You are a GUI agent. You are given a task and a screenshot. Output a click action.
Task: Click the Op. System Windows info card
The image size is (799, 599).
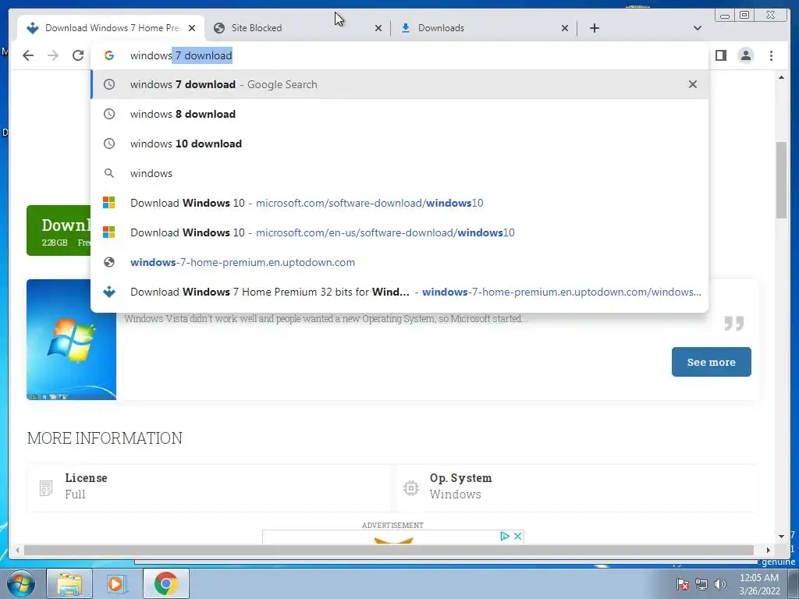[x=576, y=487]
